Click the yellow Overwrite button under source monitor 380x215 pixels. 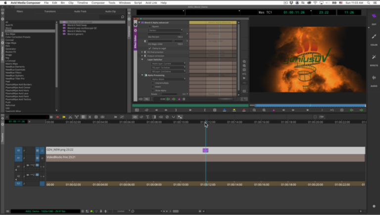tap(234, 110)
